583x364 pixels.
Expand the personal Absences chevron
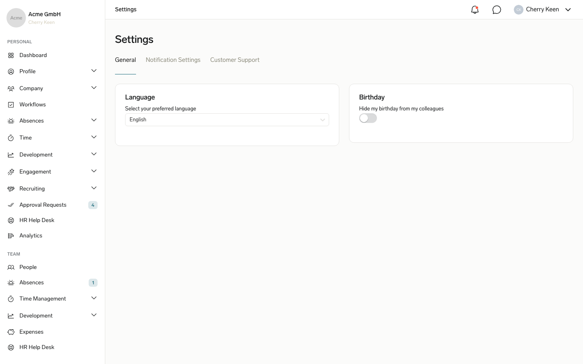coord(94,120)
